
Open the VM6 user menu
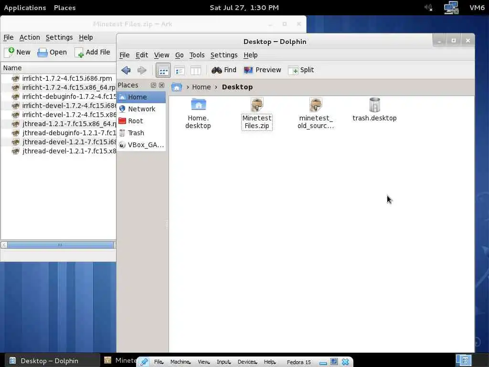point(477,8)
